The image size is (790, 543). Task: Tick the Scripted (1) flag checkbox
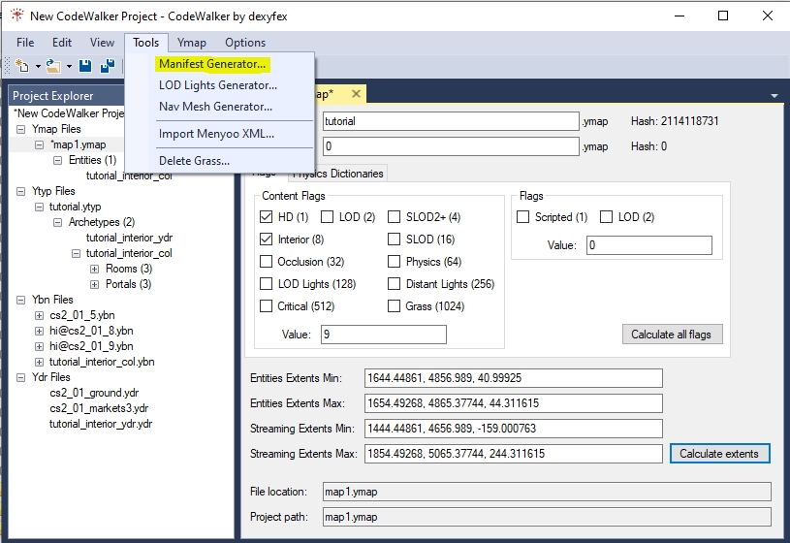(x=524, y=217)
